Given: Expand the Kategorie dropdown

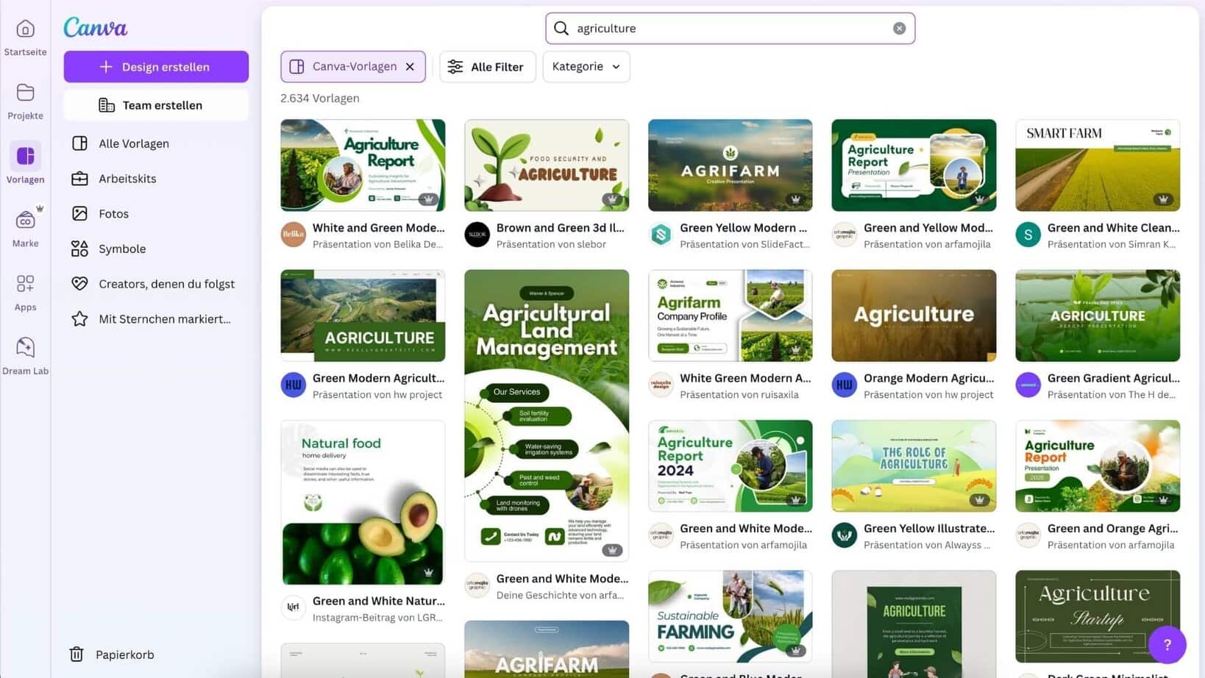Looking at the screenshot, I should [586, 67].
